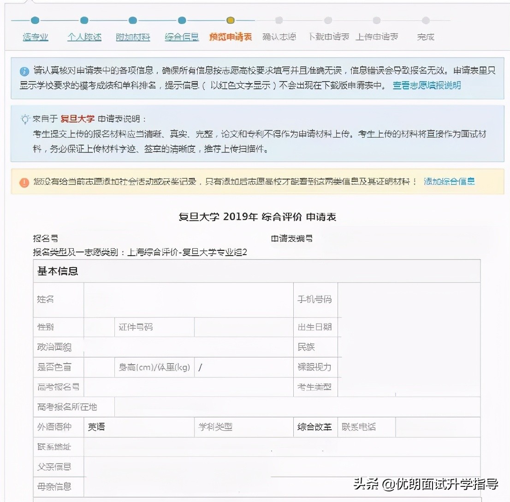Click the progress dot above 附加材料

(x=133, y=20)
